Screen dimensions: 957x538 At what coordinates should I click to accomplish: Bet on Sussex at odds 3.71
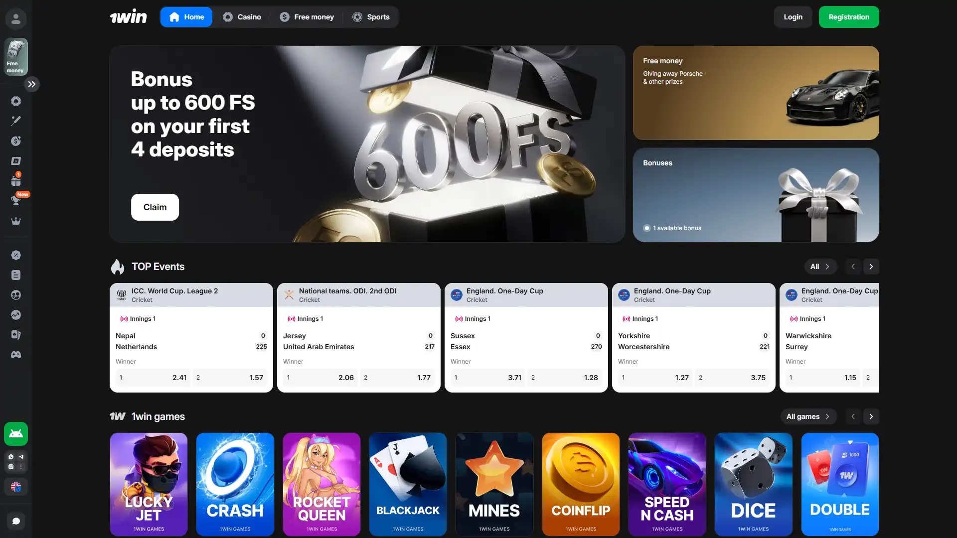click(487, 378)
